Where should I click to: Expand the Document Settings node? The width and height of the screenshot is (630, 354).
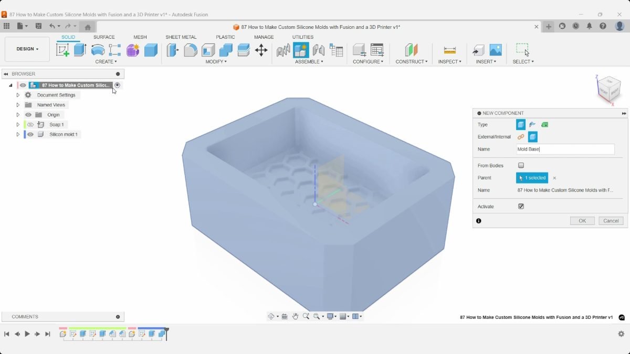(18, 95)
